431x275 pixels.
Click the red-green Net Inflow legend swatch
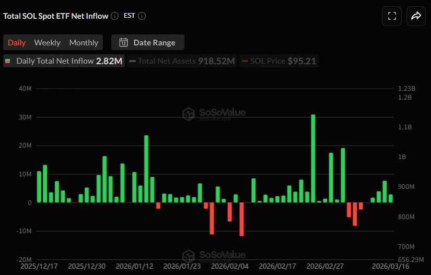click(8, 61)
